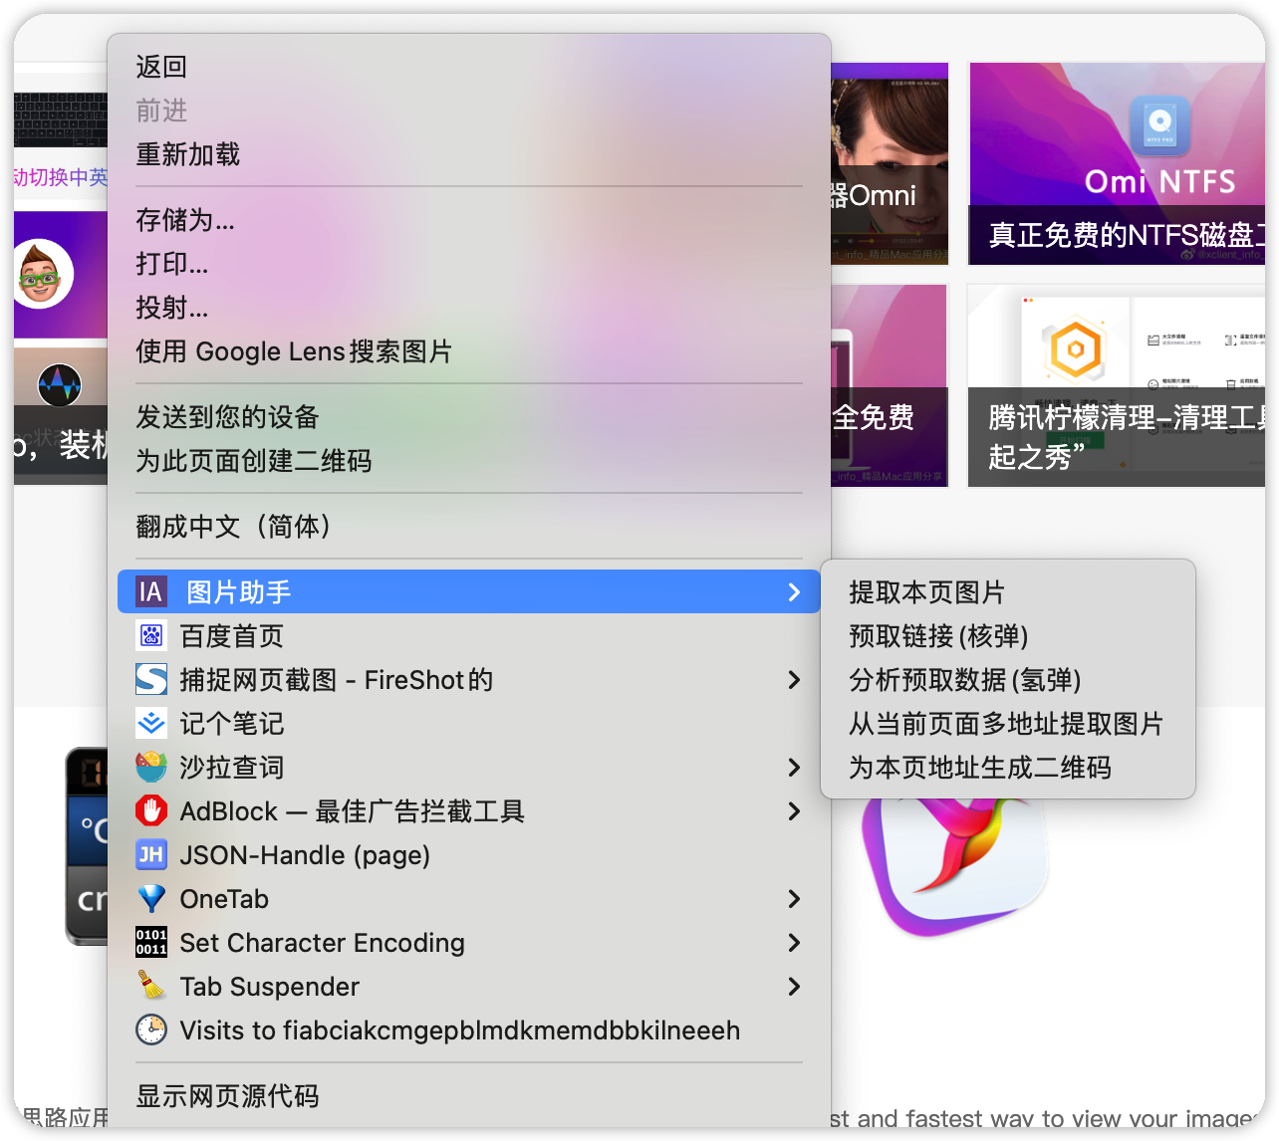Click the 百度首页 menu label

[231, 636]
